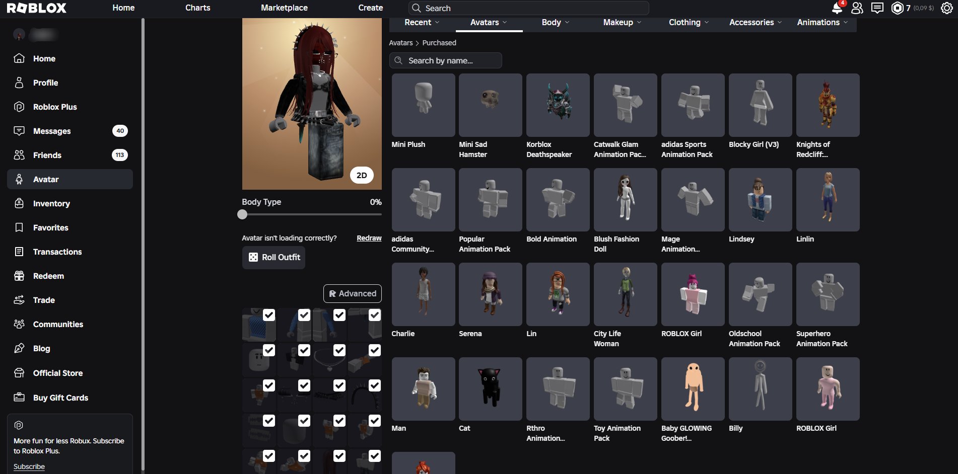Viewport: 958px width, 474px height.
Task: Click the Transactions sidebar icon
Action: click(x=19, y=252)
